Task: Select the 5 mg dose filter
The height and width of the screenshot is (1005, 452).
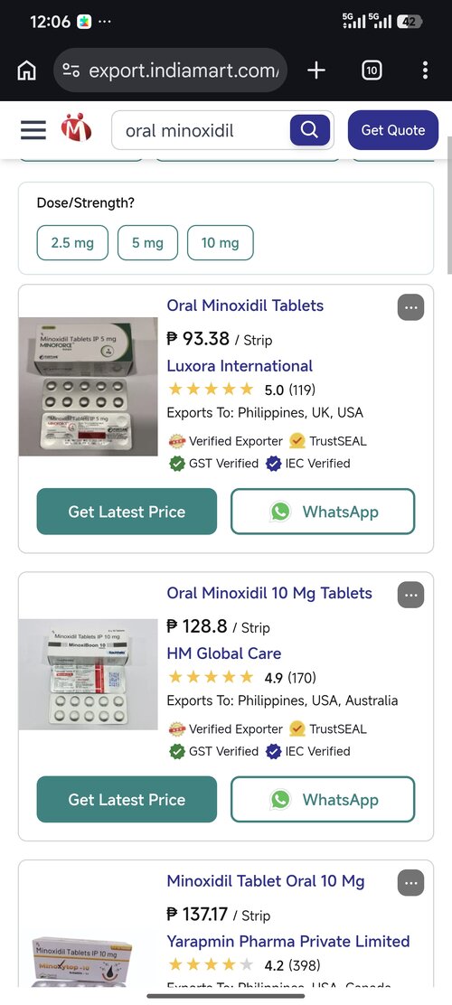Action: coord(147,243)
